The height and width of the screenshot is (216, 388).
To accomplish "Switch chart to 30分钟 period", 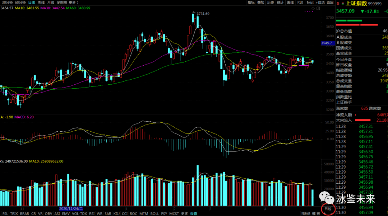I will click(x=7, y=3).
